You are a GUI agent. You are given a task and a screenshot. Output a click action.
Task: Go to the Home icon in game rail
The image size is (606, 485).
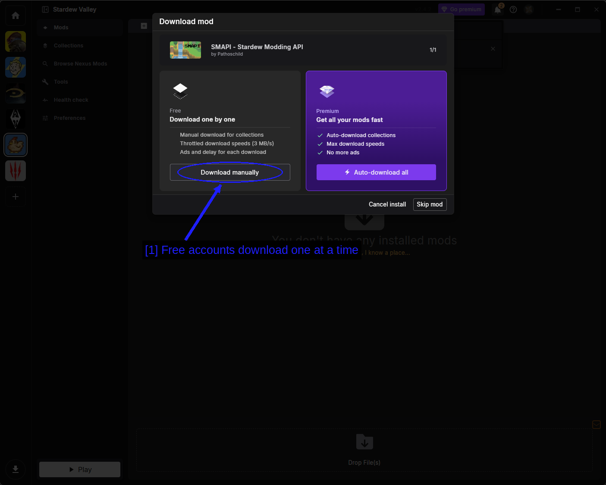16,16
